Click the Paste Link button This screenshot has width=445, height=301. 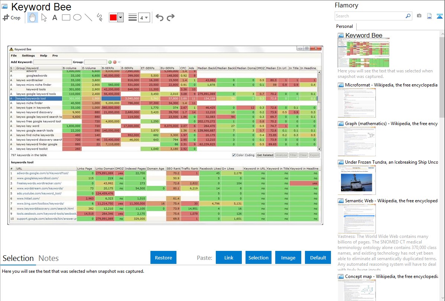click(229, 258)
